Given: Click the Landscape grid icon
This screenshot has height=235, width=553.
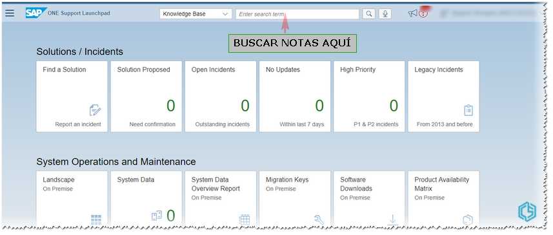Looking at the screenshot, I should [96, 220].
